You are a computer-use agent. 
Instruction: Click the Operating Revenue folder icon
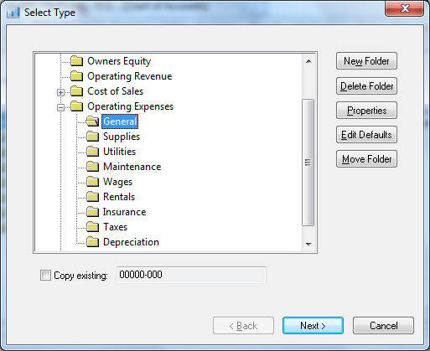tap(76, 76)
